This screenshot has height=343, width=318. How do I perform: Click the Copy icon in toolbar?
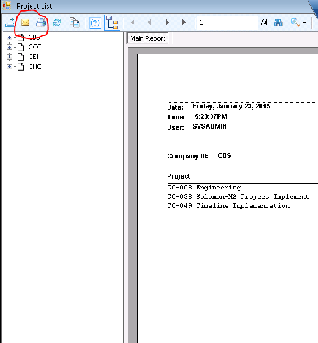click(x=74, y=23)
